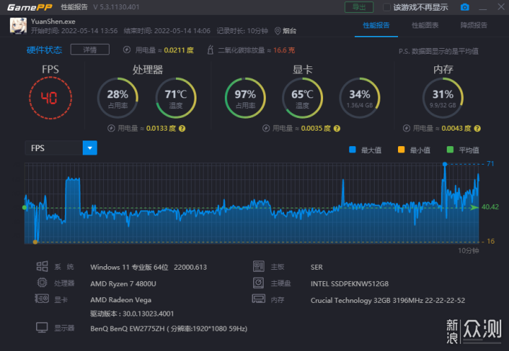Image resolution: width=509 pixels, height=351 pixels.
Task: Click the YuanShen.exe process name
Action: pos(53,22)
